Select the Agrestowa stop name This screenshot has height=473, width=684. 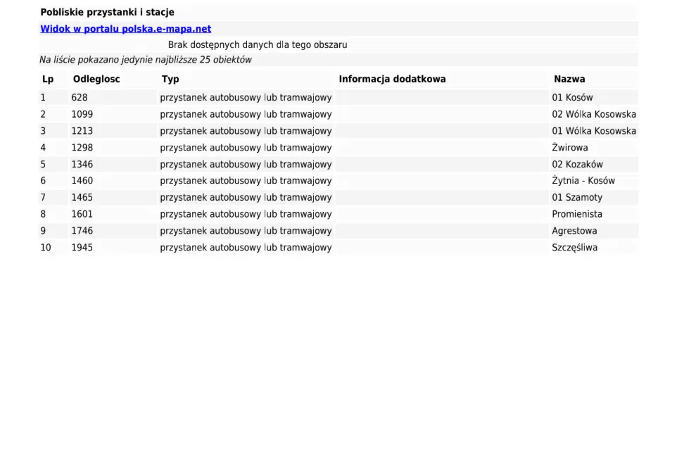[574, 231]
